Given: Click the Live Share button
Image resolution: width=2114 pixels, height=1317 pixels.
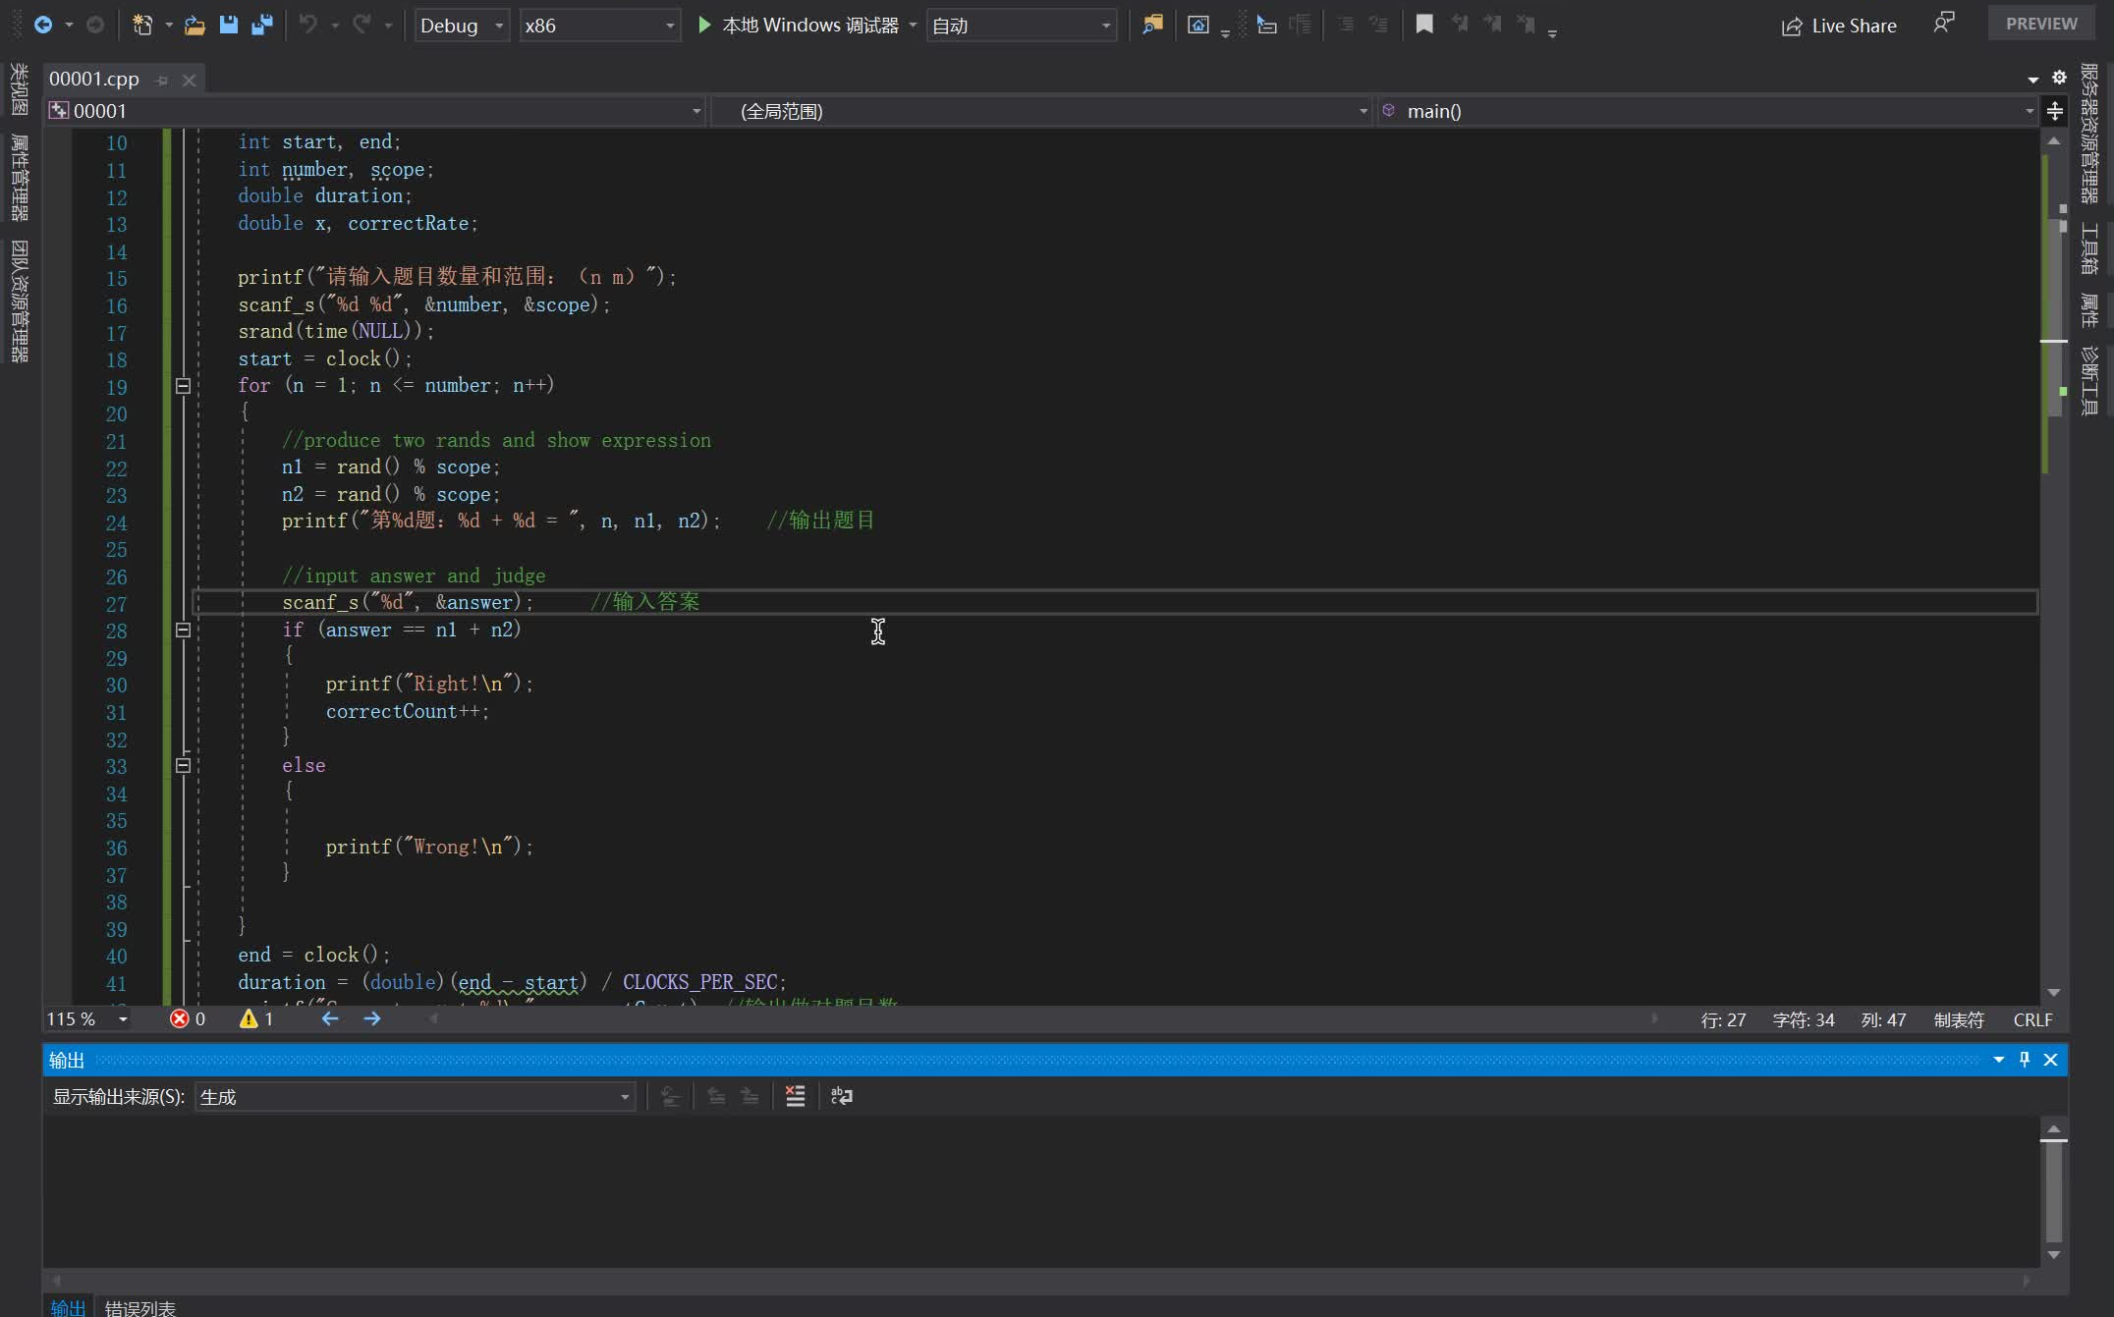Looking at the screenshot, I should tap(1839, 26).
